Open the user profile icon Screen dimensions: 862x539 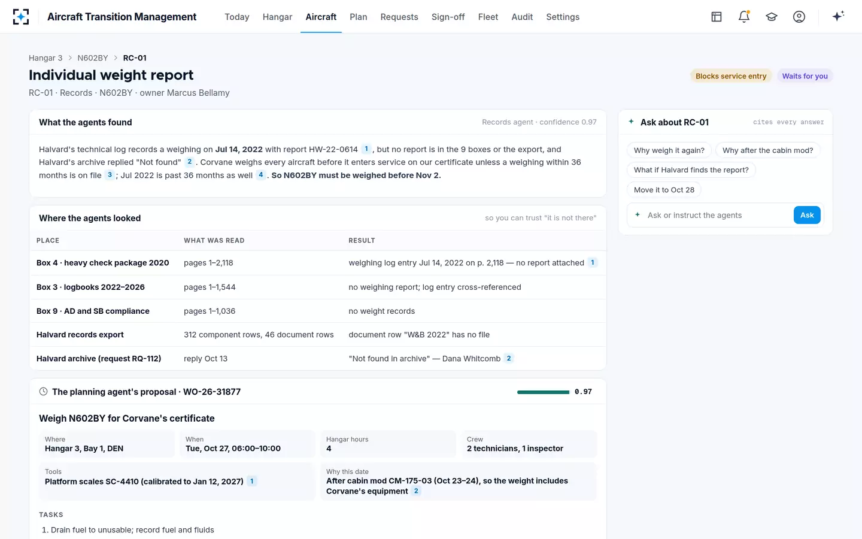tap(799, 17)
